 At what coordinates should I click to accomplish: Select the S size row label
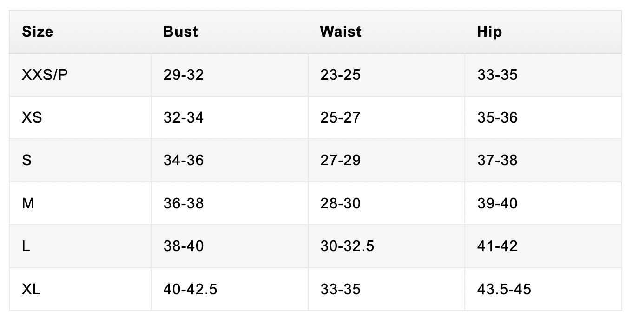tap(27, 160)
